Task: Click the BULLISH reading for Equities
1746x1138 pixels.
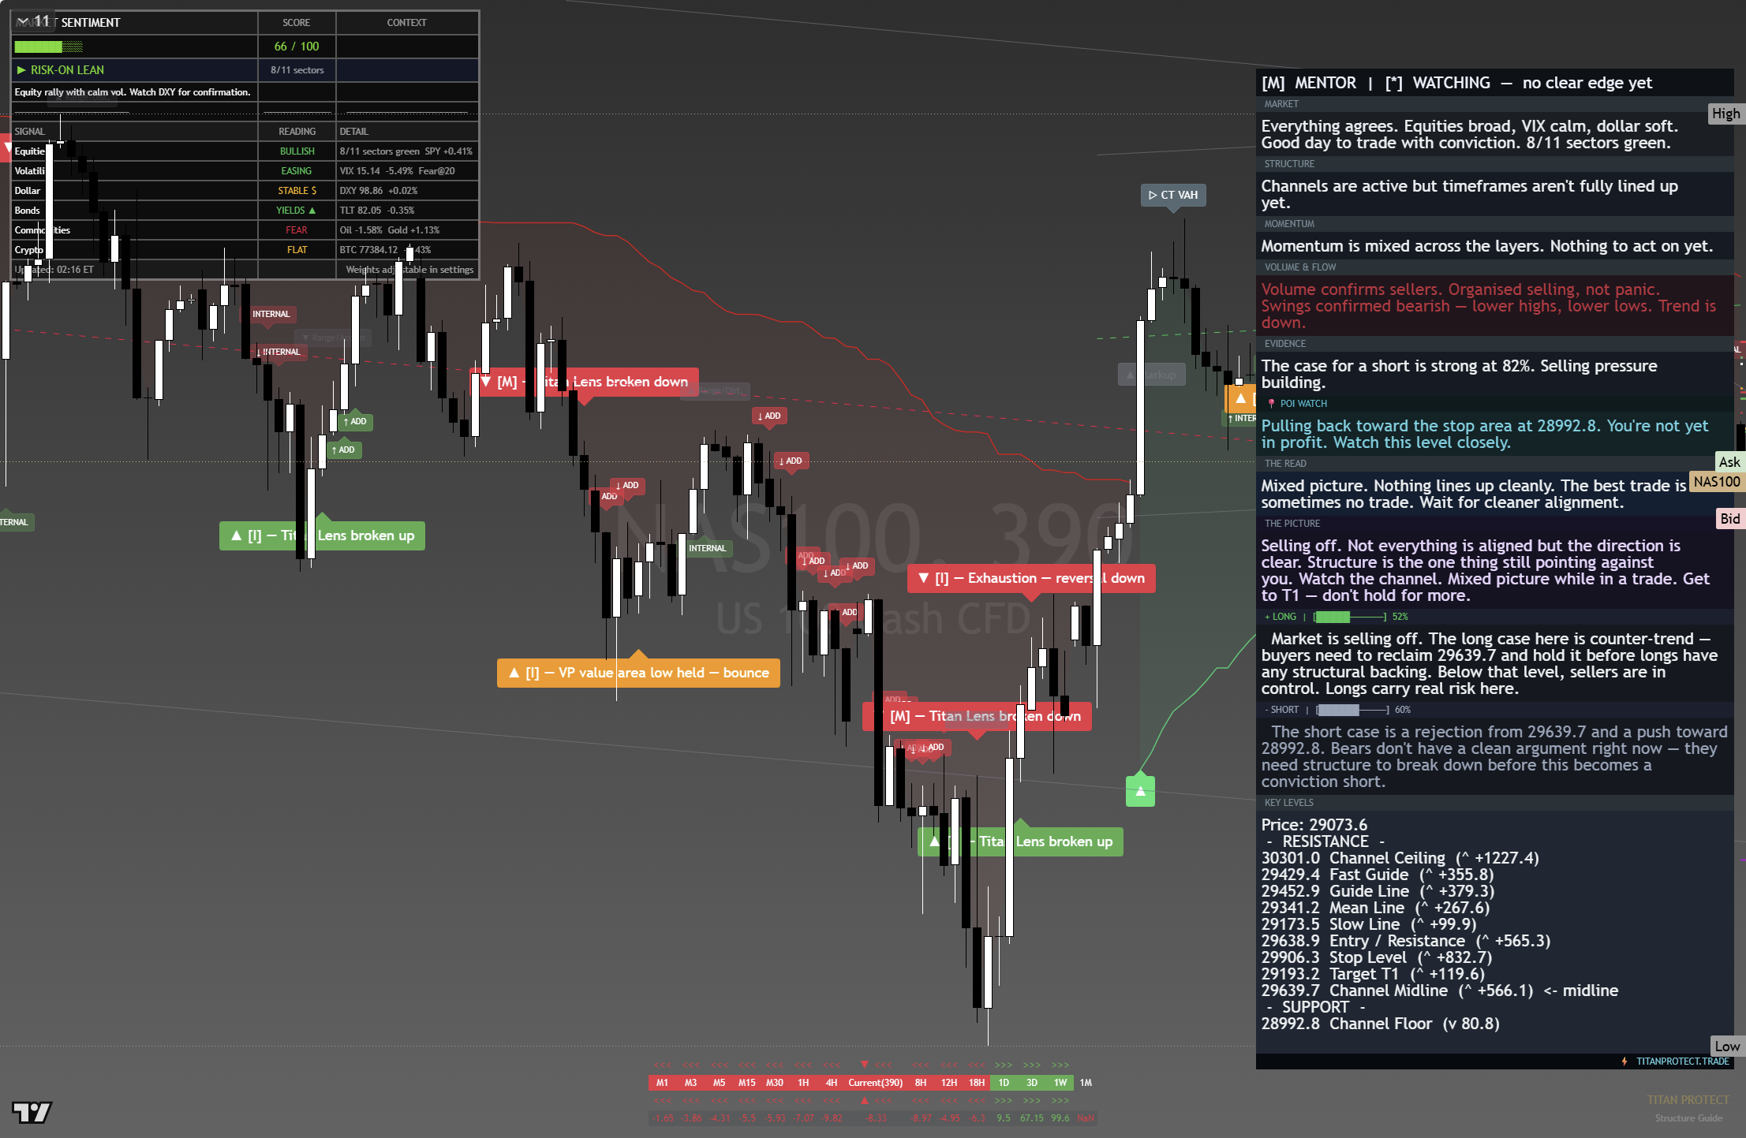Action: pyautogui.click(x=297, y=151)
